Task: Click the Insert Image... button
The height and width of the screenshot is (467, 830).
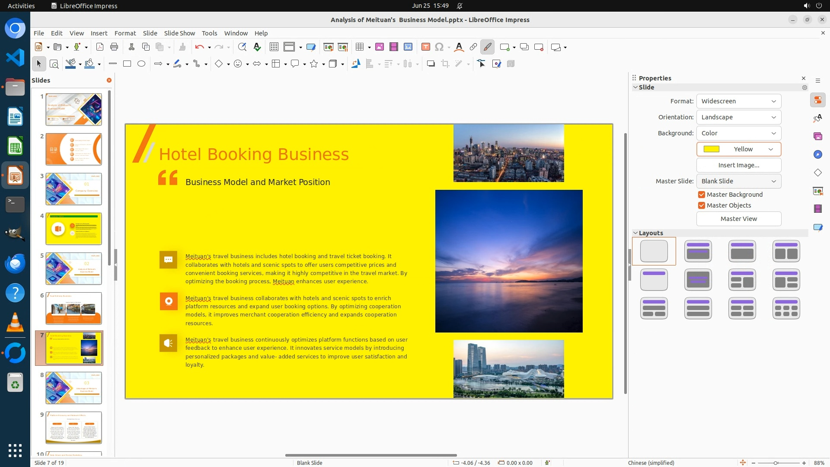Action: pos(738,165)
